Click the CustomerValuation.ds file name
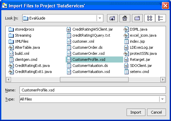The height and width of the screenshot is (121, 171). pos(90,66)
